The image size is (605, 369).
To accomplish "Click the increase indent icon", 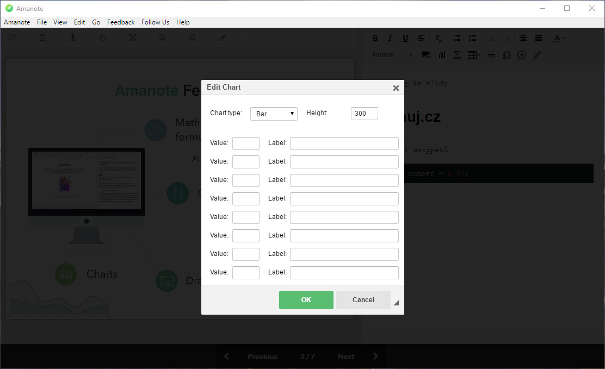I will point(505,38).
